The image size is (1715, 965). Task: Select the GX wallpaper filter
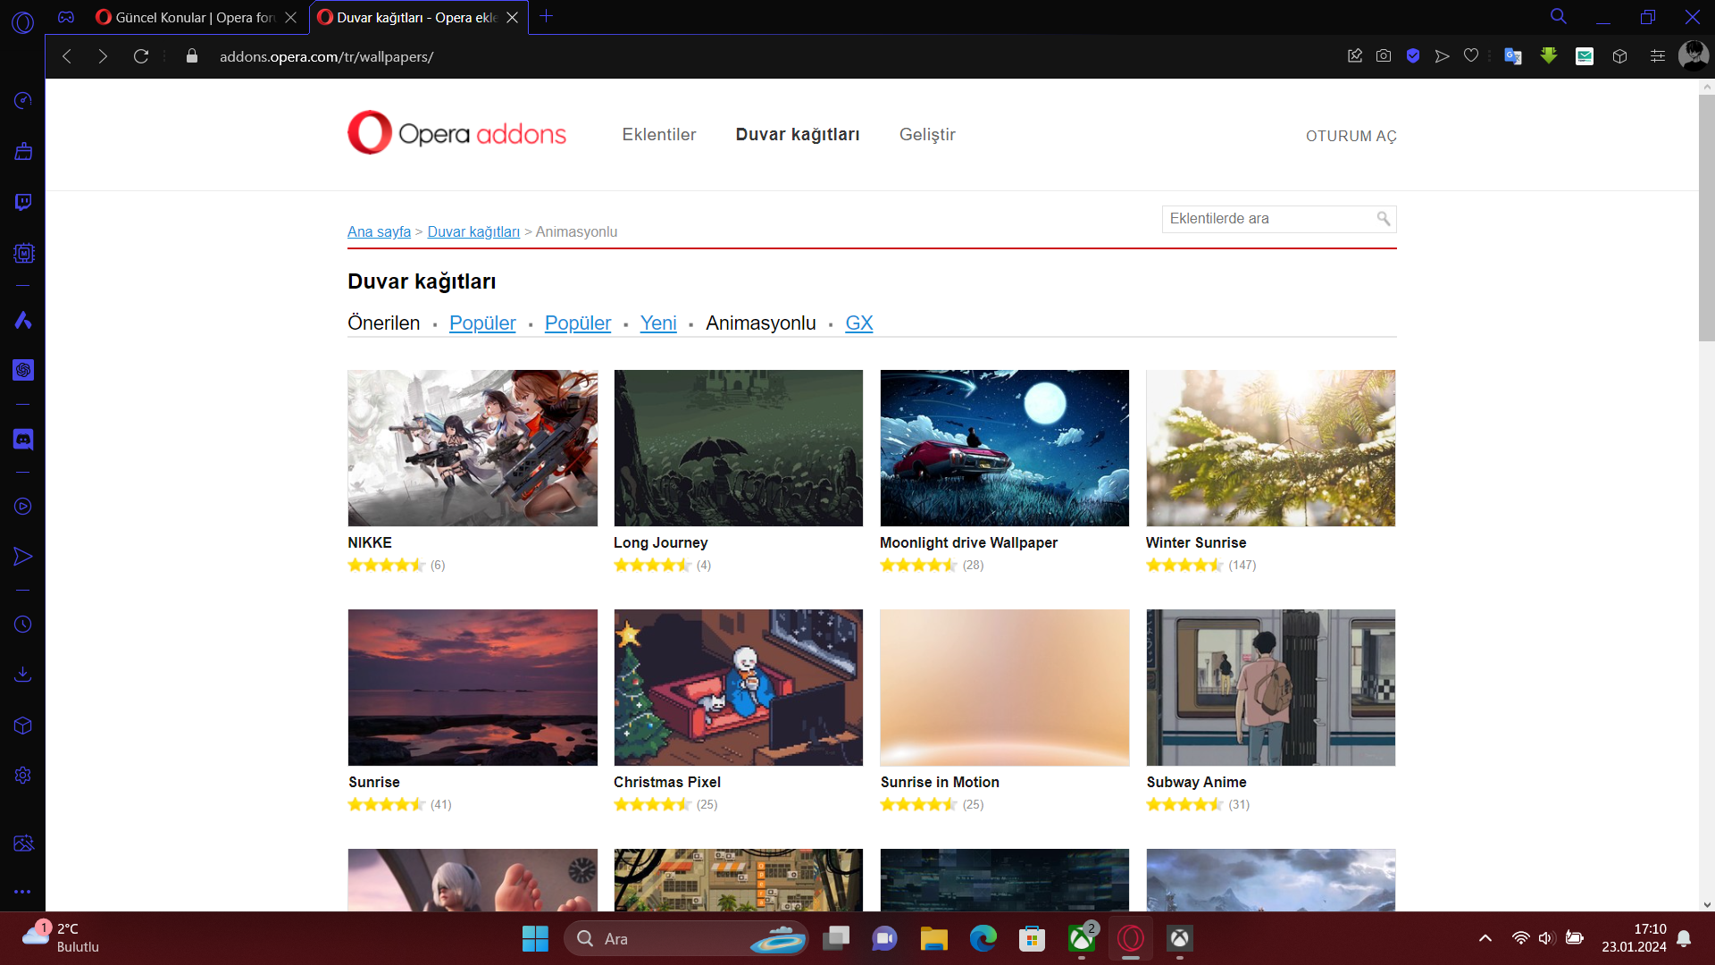pyautogui.click(x=859, y=323)
